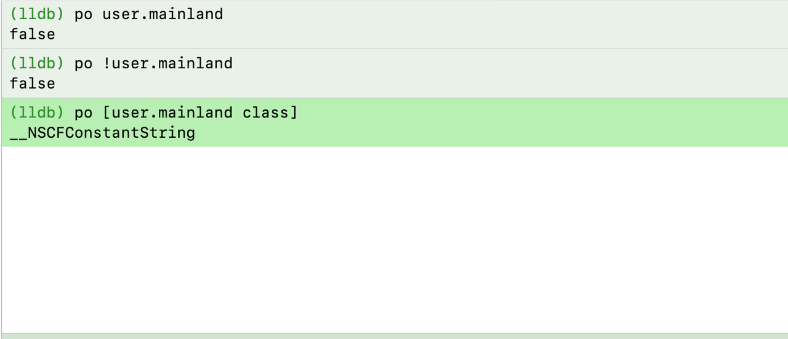Click "po" in the first lldb command
The height and width of the screenshot is (339, 788).
pos(83,14)
